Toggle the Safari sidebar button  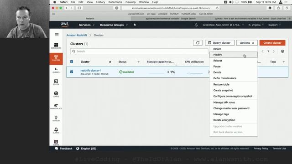[79, 8]
